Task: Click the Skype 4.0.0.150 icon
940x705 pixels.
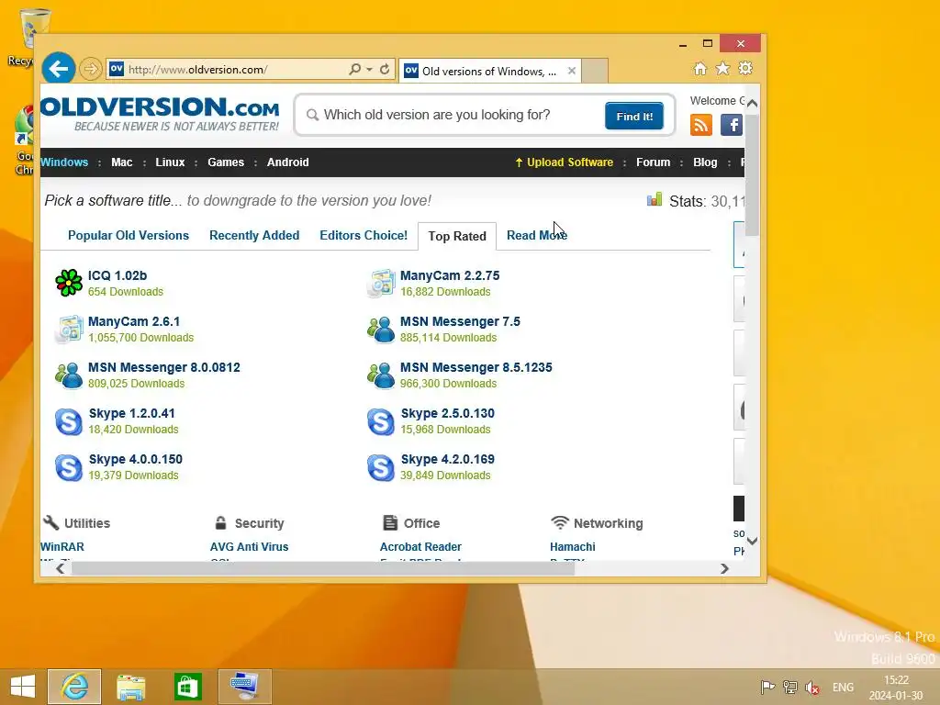Action: 69,467
